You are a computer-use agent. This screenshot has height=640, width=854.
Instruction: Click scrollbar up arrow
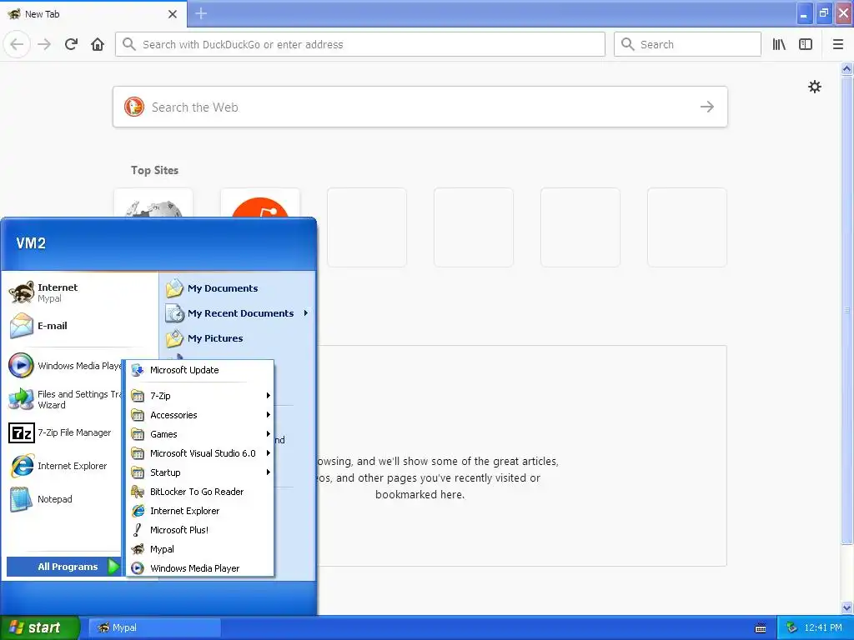(846, 68)
